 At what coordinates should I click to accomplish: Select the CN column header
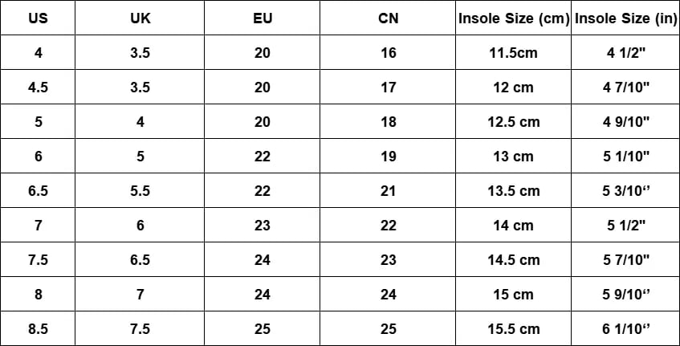click(388, 18)
